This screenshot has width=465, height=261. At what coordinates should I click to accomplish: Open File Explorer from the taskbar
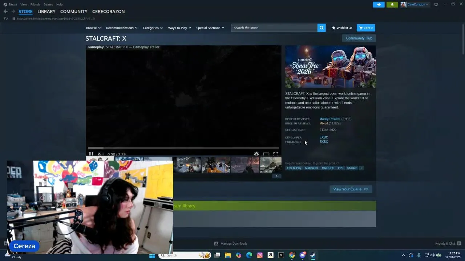pos(228,255)
